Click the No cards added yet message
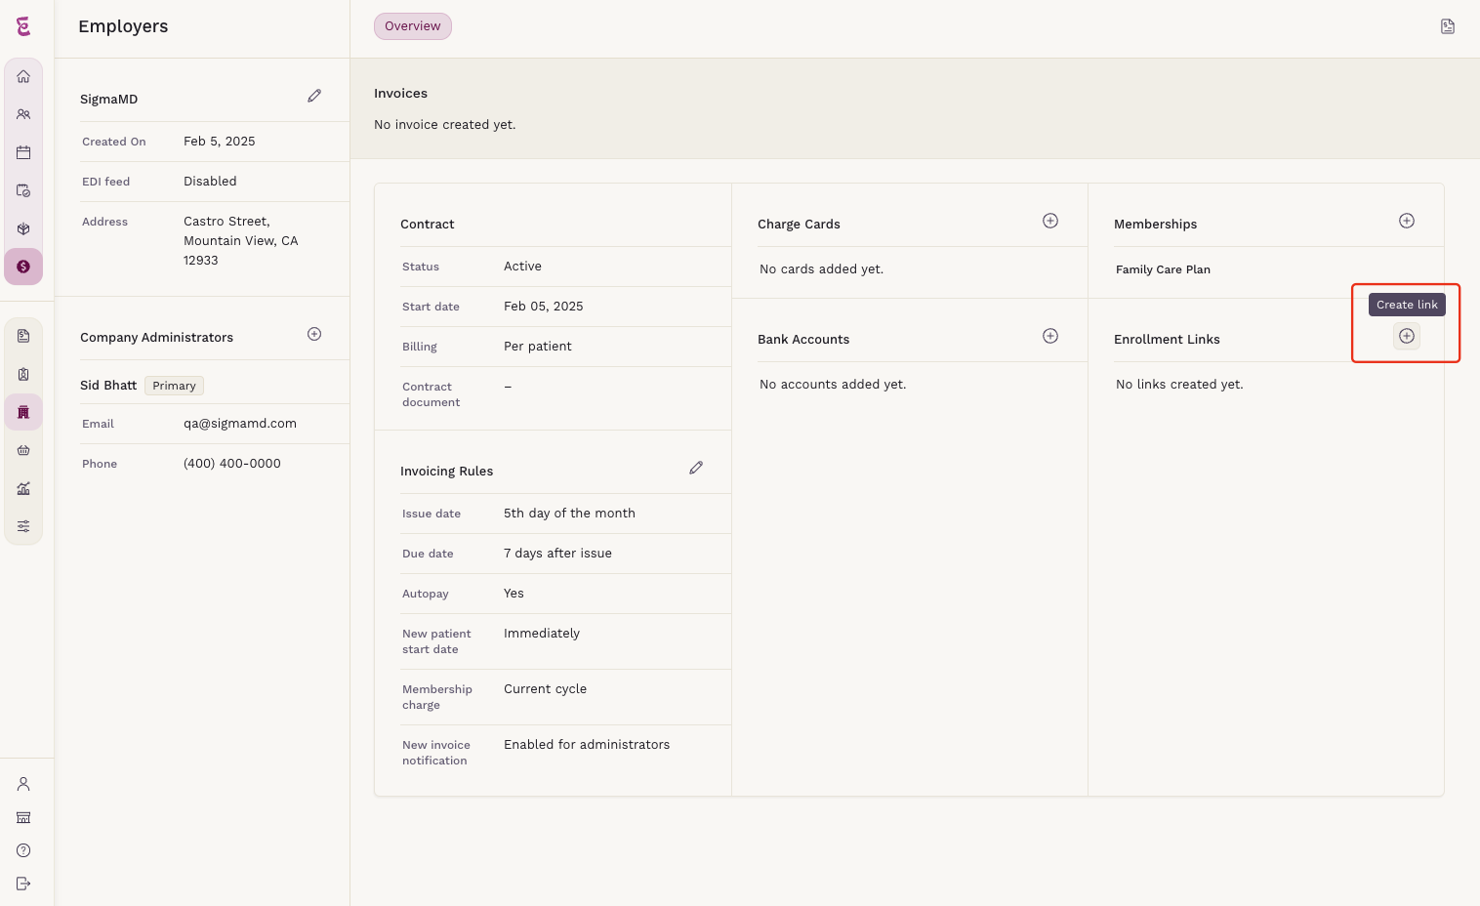 point(821,269)
